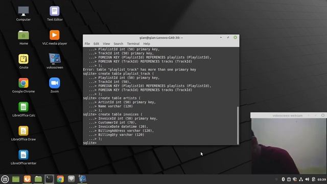Image resolution: width=327 pixels, height=184 pixels.
Task: Minimize the terminal window
Action: [x=221, y=37]
